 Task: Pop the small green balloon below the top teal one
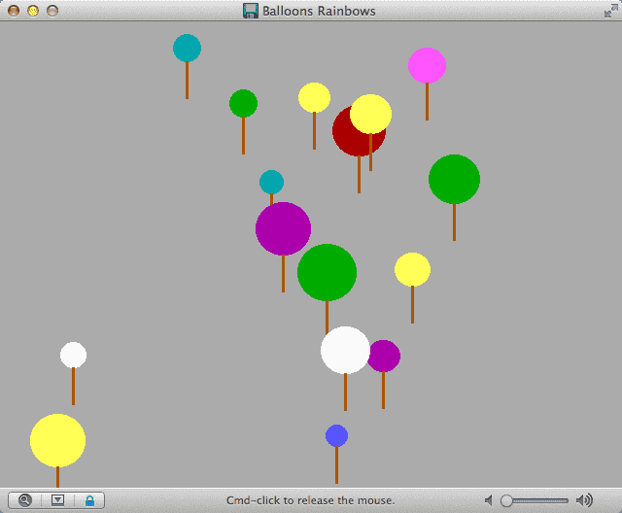coord(244,103)
